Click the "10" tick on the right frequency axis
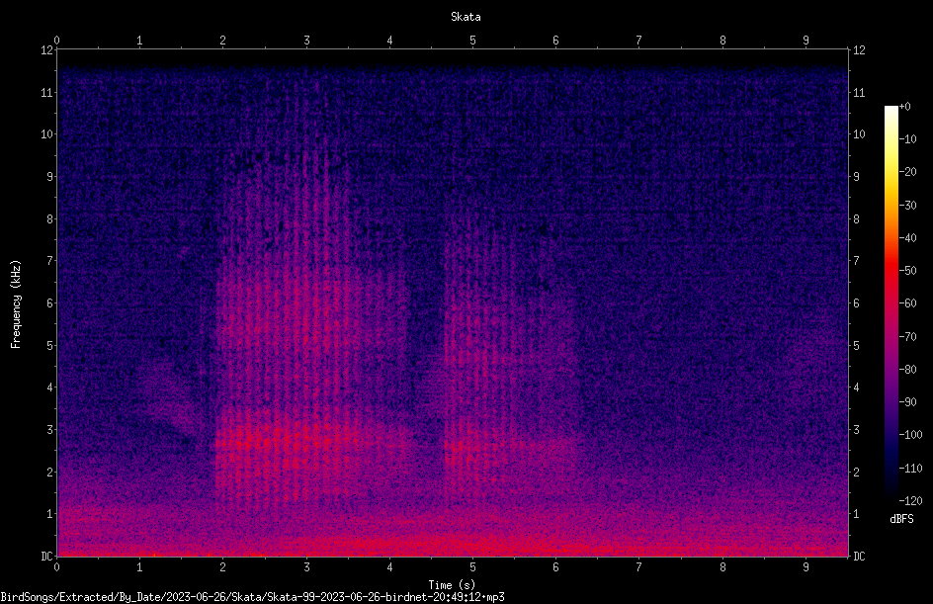This screenshot has width=933, height=604. 859,134
